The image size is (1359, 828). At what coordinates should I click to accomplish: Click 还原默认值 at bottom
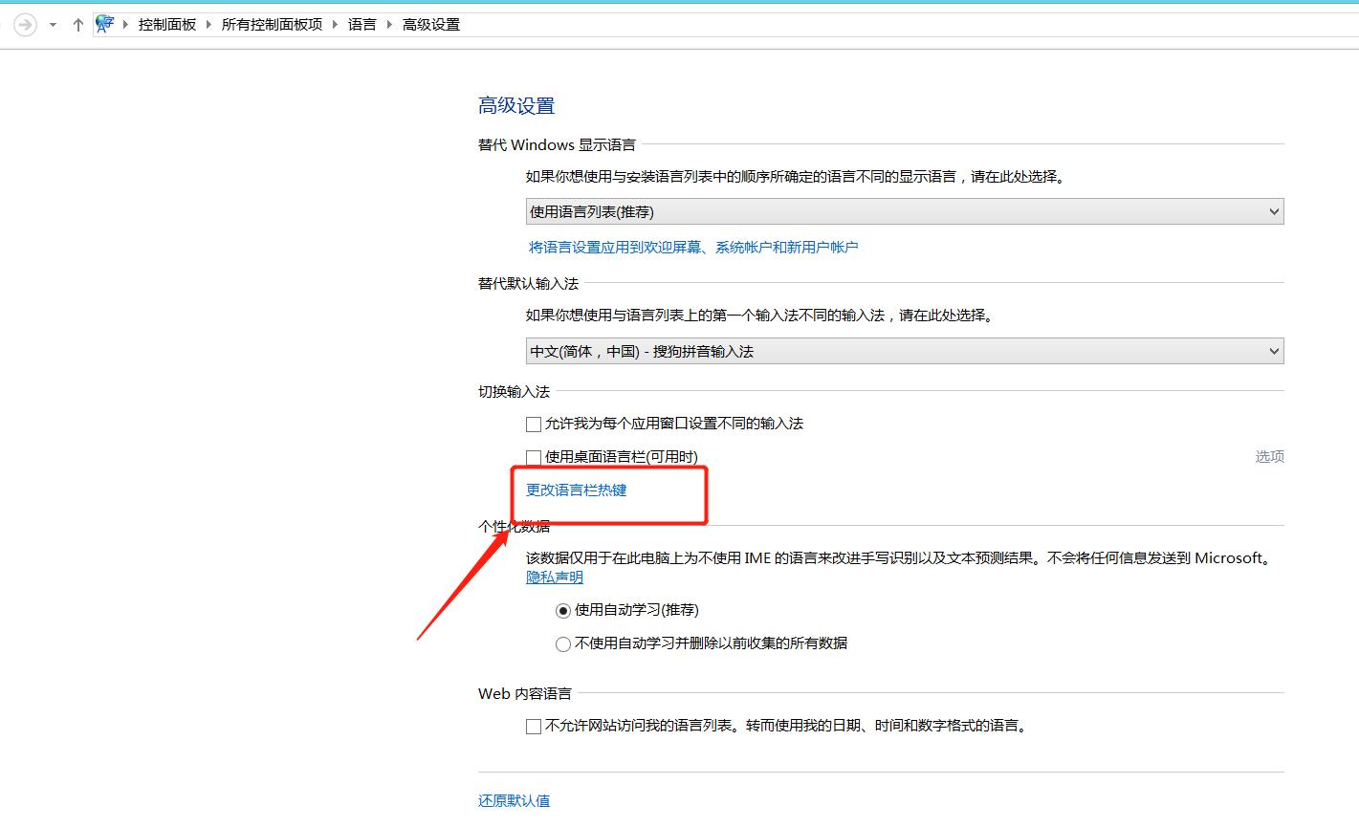(513, 800)
